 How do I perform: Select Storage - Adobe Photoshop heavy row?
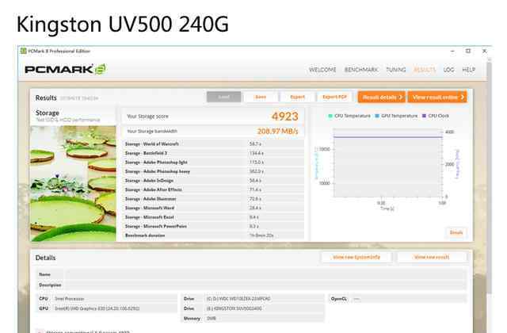(x=213, y=171)
